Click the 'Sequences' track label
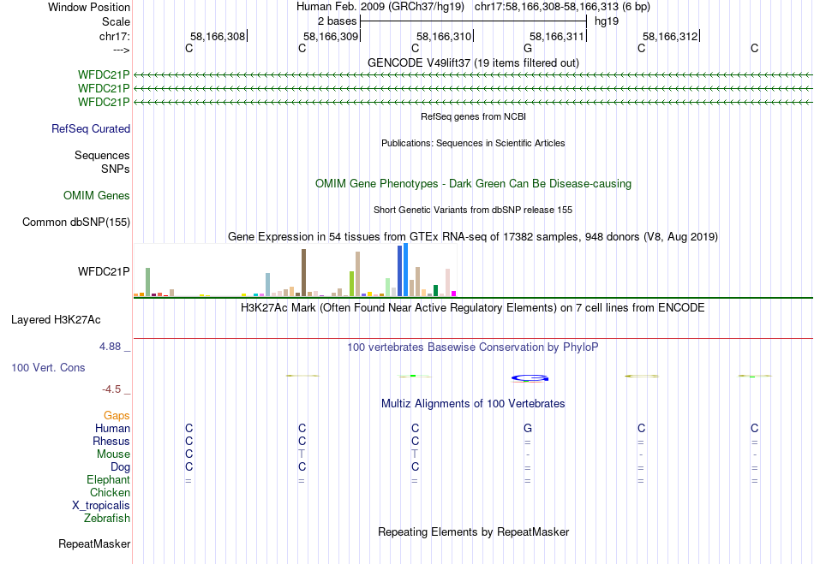The height and width of the screenshot is (564, 814). [x=102, y=155]
